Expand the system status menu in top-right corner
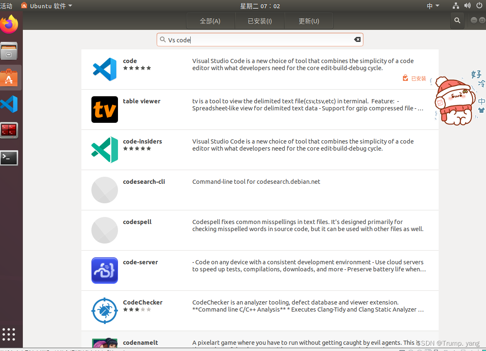This screenshot has width=486, height=351. [x=467, y=6]
